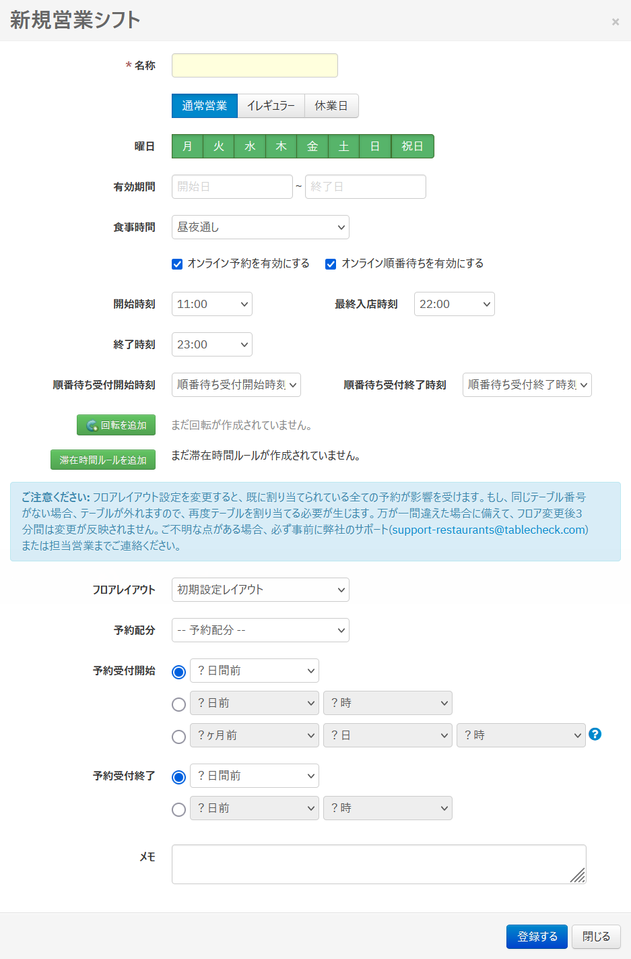This screenshot has height=959, width=631.
Task: Close the dialog with the X icon
Action: coord(615,22)
